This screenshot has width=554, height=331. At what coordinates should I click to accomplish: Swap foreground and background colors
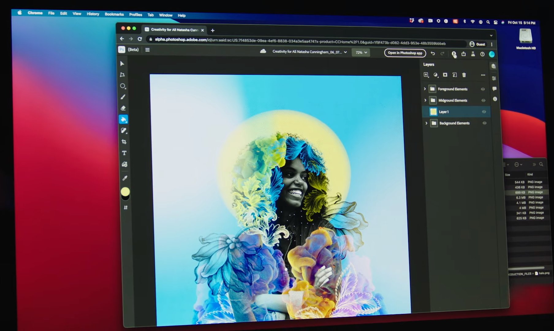tap(126, 207)
